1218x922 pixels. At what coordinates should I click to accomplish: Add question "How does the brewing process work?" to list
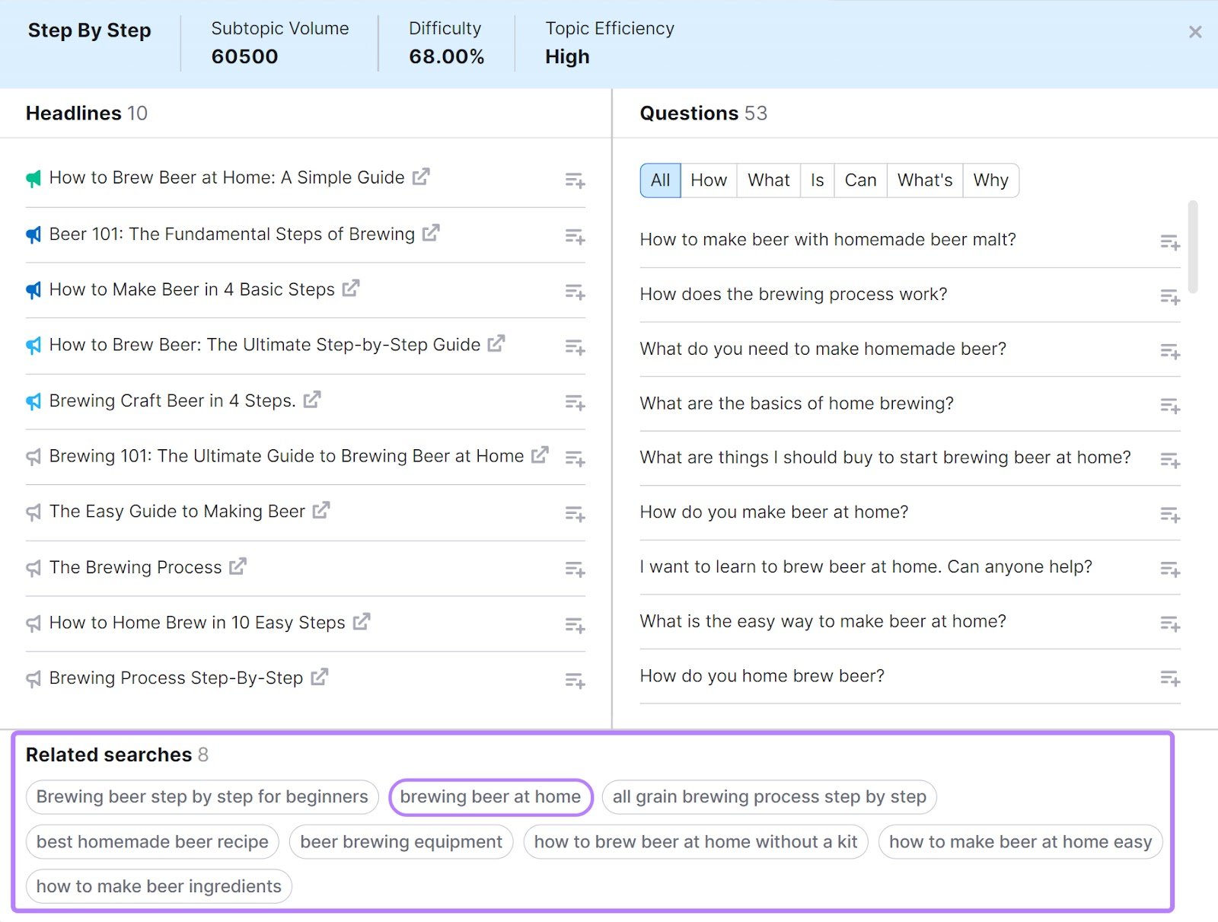click(x=1170, y=296)
